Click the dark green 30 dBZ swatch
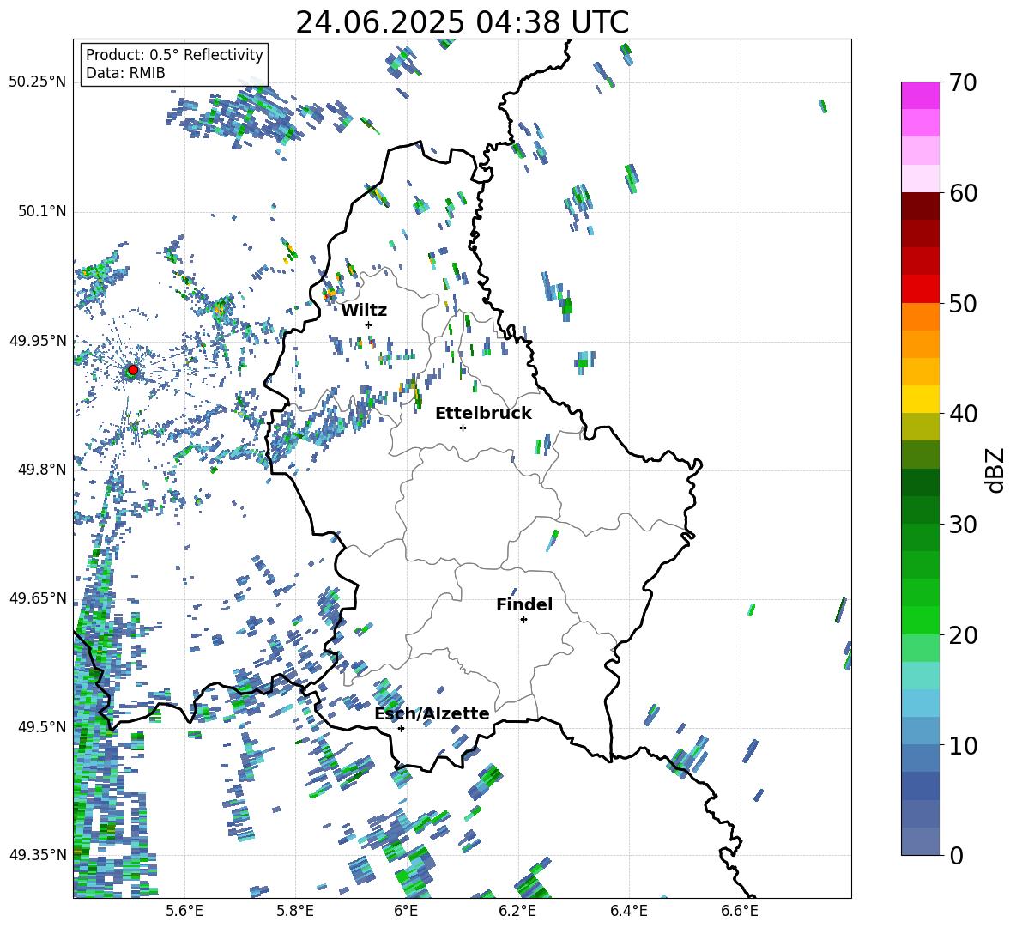Image resolution: width=1016 pixels, height=928 pixels. pos(920,510)
